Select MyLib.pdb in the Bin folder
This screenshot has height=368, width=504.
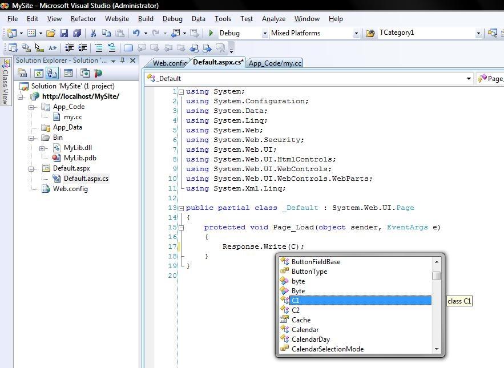coord(80,158)
